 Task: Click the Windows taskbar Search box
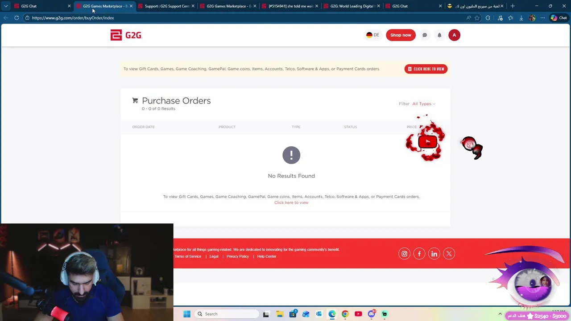(226, 314)
